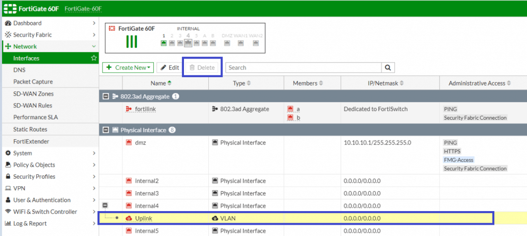Click the Dashboard chevron arrow
527x236 pixels.
tap(94, 23)
